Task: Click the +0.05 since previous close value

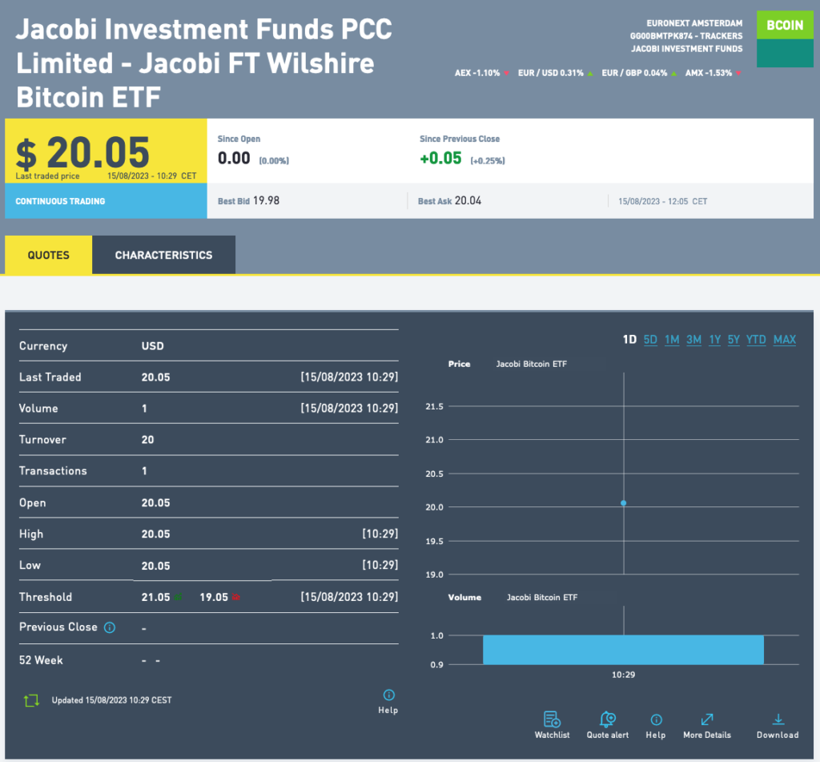Action: pyautogui.click(x=441, y=158)
